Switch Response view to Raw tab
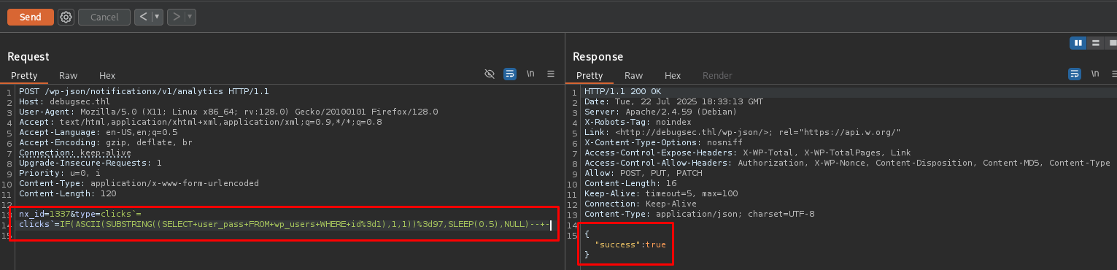This screenshot has width=1117, height=270. coord(633,76)
